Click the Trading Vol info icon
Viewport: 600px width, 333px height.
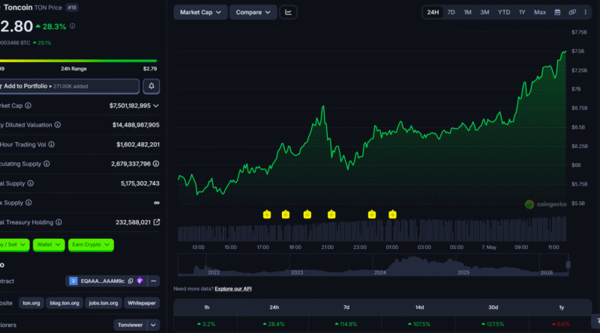[x=51, y=144]
